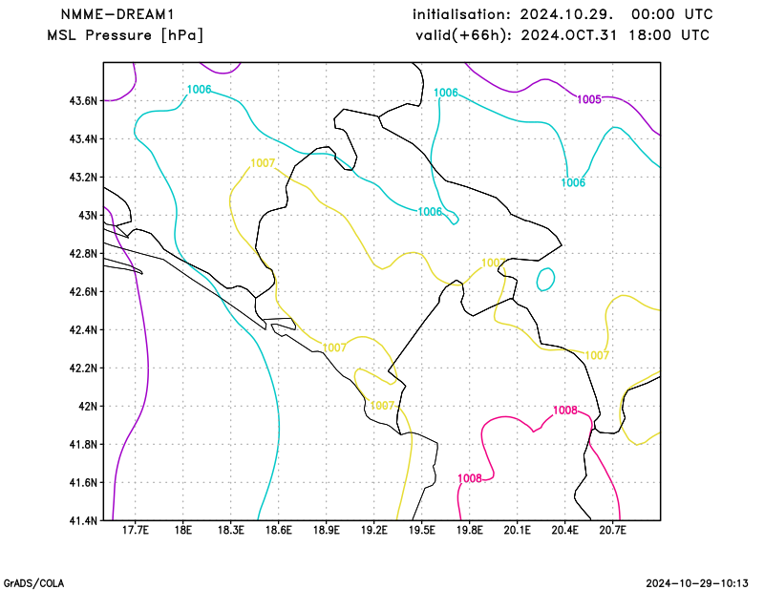The width and height of the screenshot is (764, 590).
Task: Click the 19.5E longitude label
Action: (x=421, y=530)
